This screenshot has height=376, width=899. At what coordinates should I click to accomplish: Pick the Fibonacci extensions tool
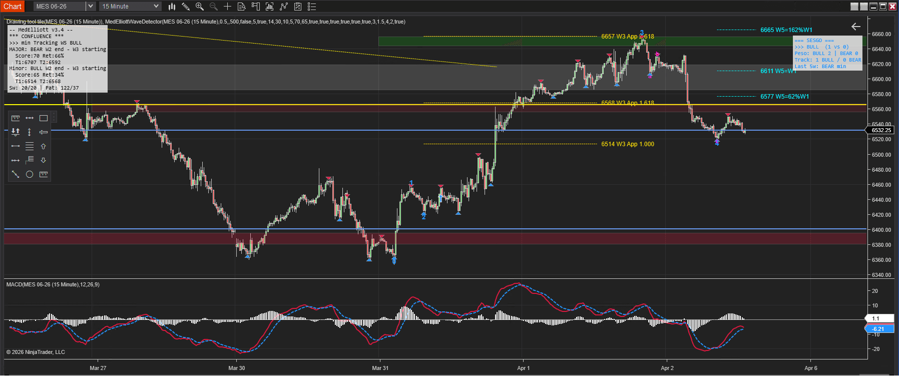tap(30, 160)
